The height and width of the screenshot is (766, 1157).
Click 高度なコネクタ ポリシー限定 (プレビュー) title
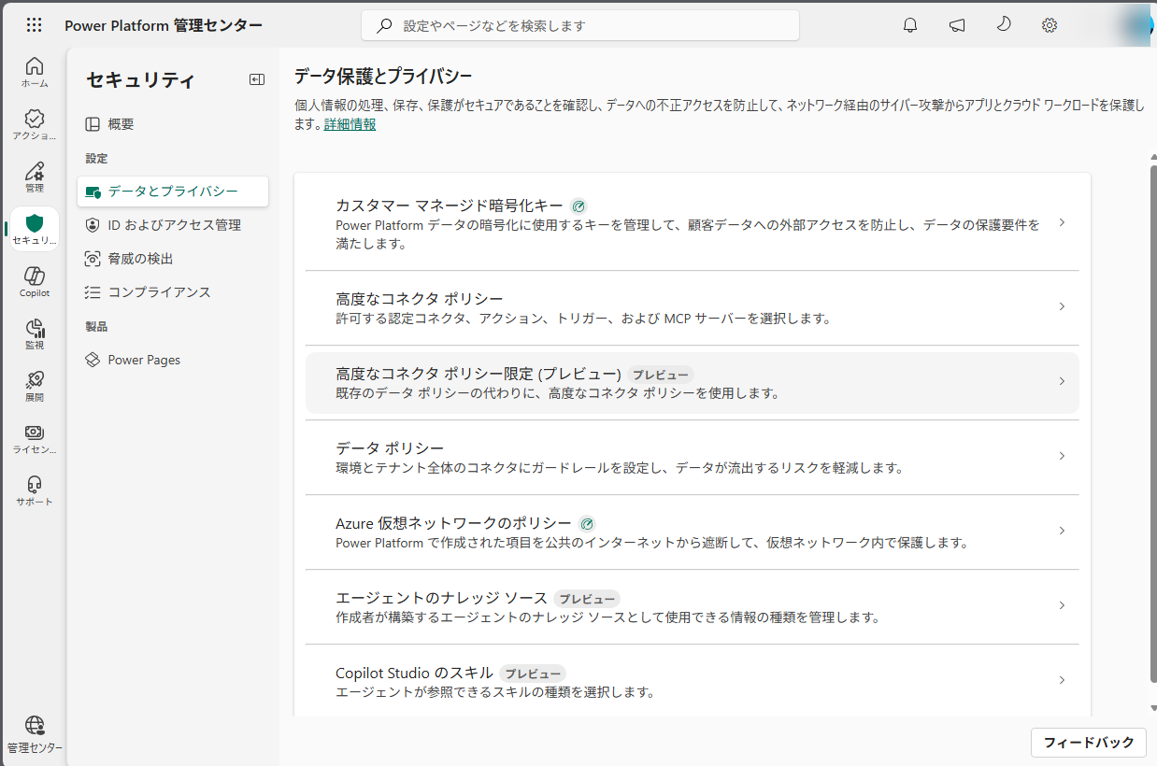(x=479, y=374)
